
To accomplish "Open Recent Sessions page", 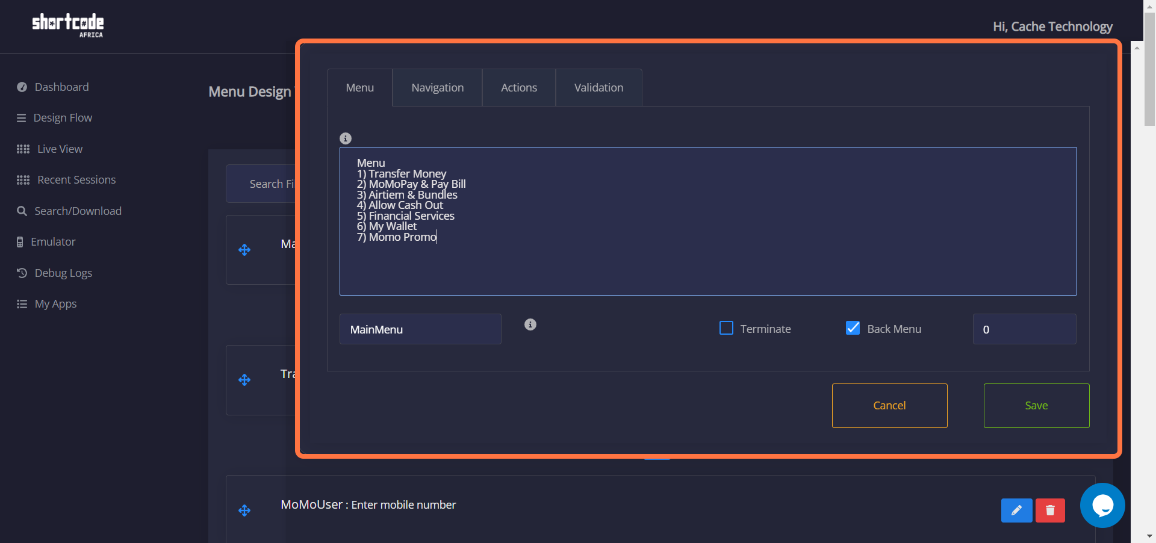I will (76, 180).
